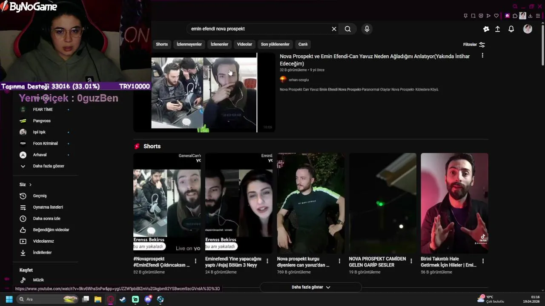Visit the orhan ozoglu channel
The image size is (545, 306).
point(298,79)
